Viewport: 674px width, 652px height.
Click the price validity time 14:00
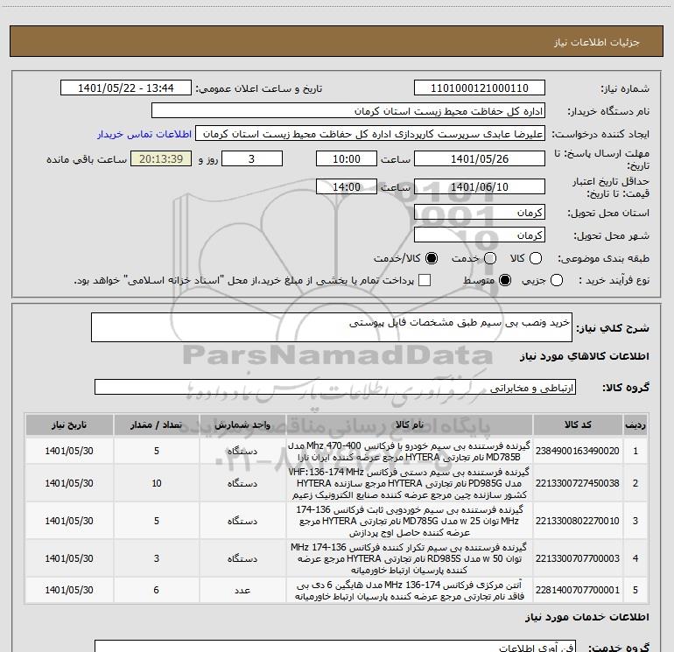click(347, 186)
